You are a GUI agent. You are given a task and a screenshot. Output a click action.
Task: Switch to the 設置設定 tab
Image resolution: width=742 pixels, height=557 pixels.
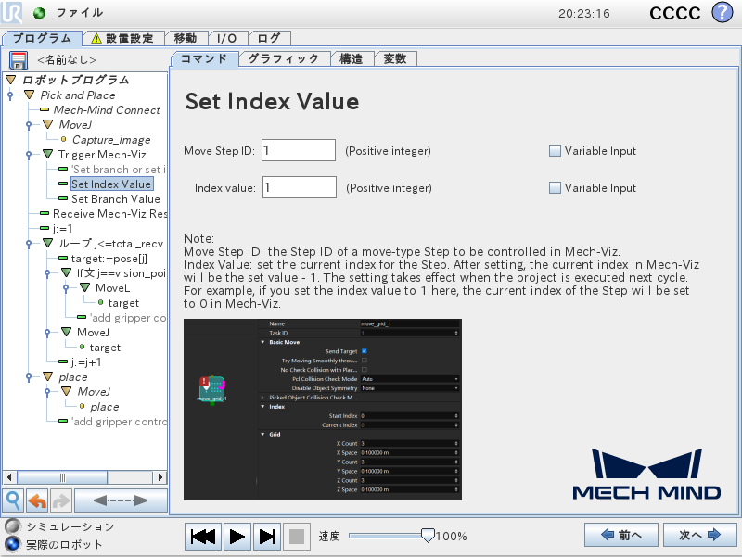tap(123, 38)
